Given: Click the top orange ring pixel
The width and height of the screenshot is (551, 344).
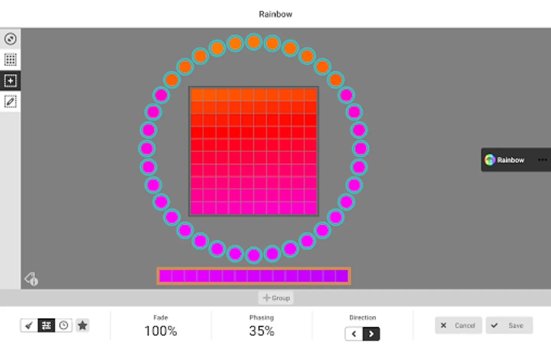Looking at the screenshot, I should click(253, 42).
